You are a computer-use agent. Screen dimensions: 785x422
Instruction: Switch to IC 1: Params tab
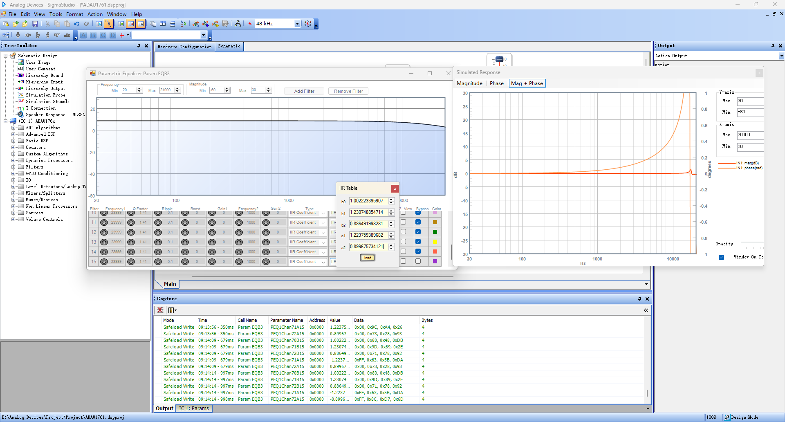point(194,408)
